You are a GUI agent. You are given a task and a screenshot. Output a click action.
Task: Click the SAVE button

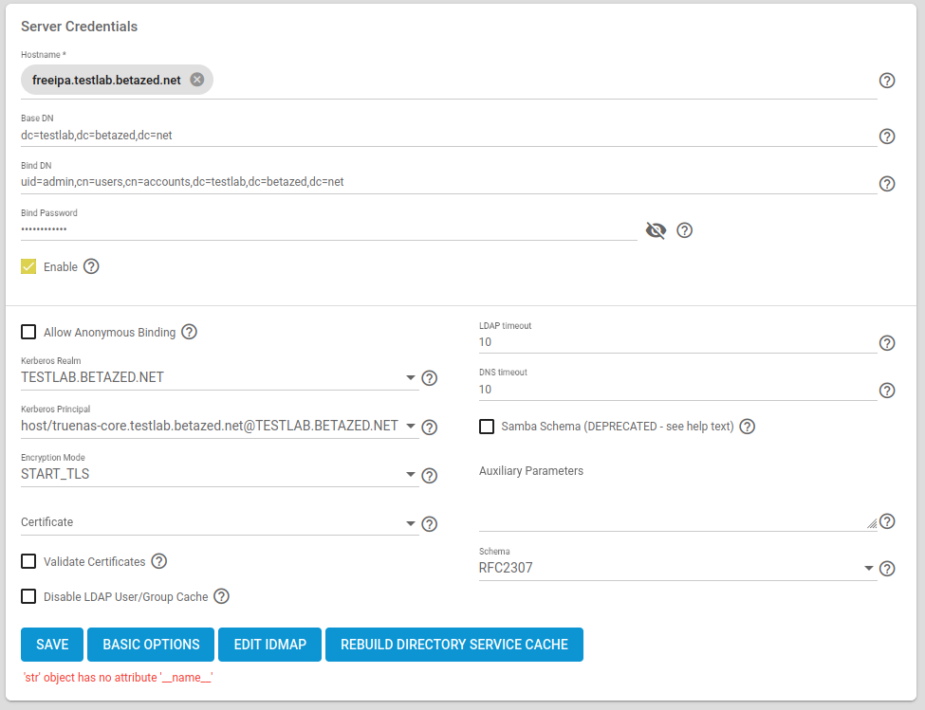(52, 645)
